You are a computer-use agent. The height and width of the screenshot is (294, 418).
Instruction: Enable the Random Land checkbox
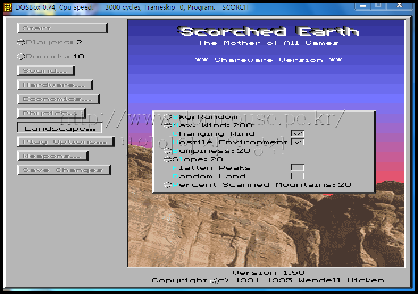point(298,176)
